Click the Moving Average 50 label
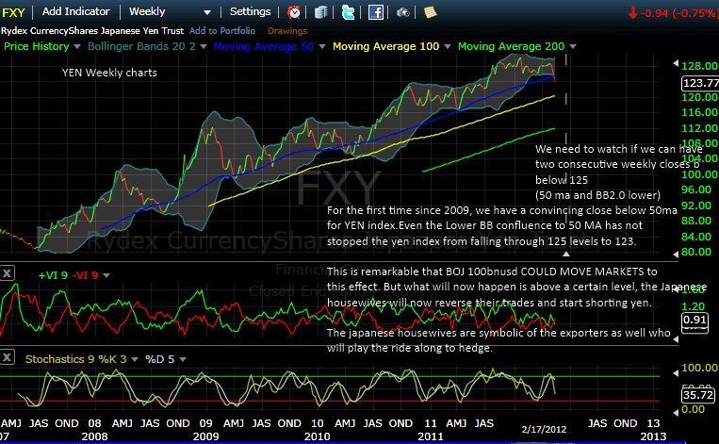719x444 pixels. (264, 46)
